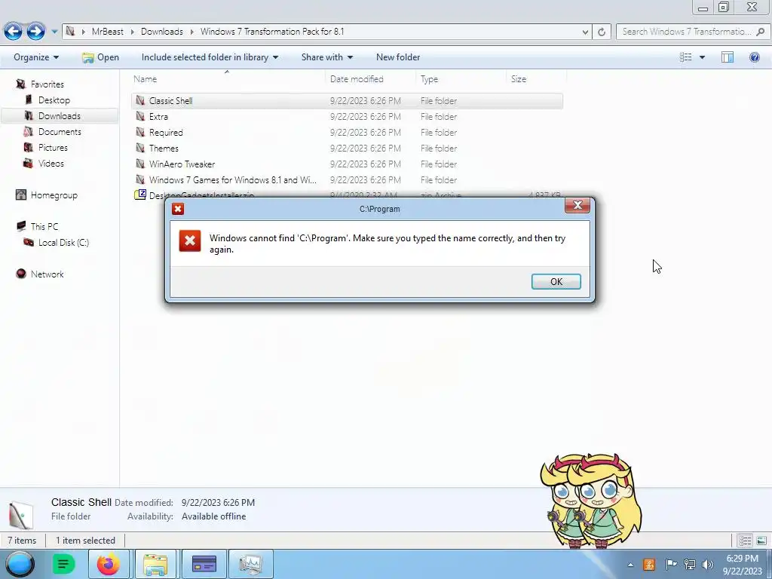
Task: Select the Required folder
Action: tap(347, 133)
